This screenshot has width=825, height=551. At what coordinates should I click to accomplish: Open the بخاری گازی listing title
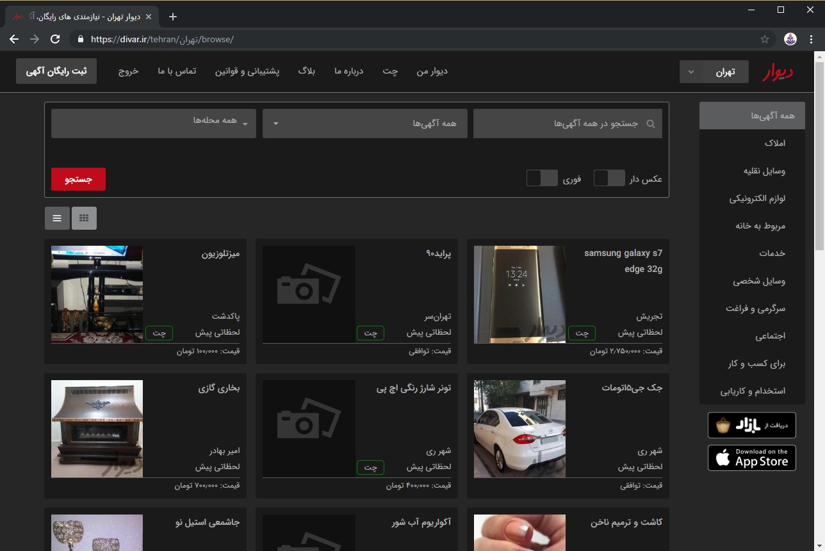219,388
